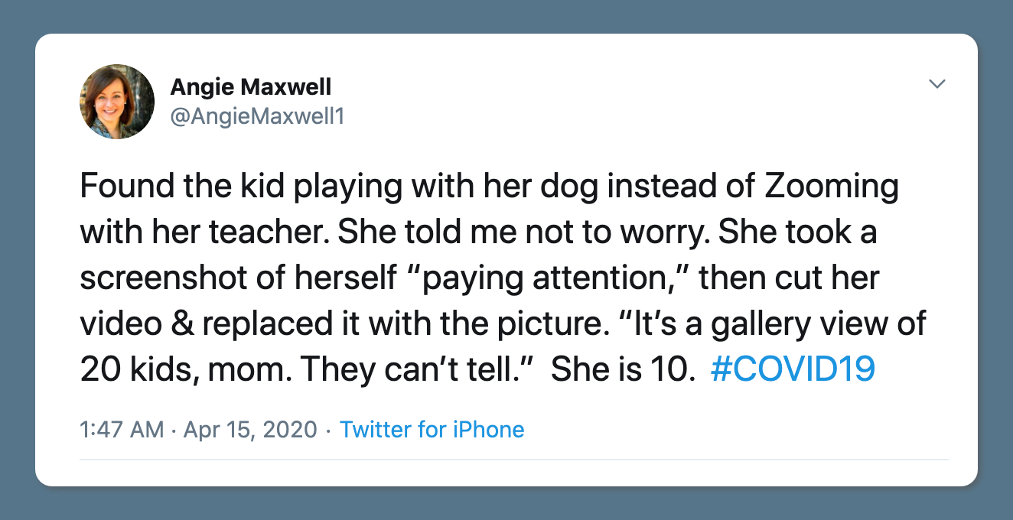Viewport: 1013px width, 520px height.
Task: Click the Apr 15, 2020 date
Action: click(250, 430)
